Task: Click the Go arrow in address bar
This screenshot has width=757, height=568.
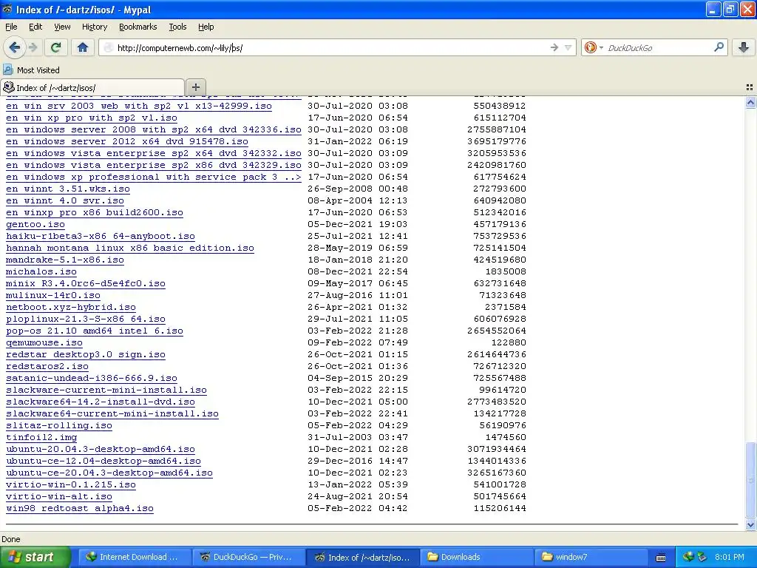Action: 554,47
